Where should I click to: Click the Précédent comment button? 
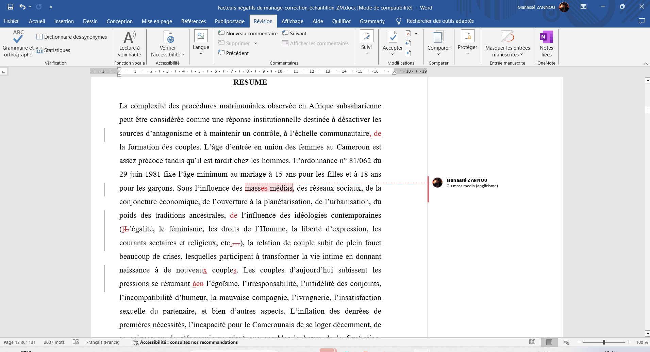(x=233, y=53)
